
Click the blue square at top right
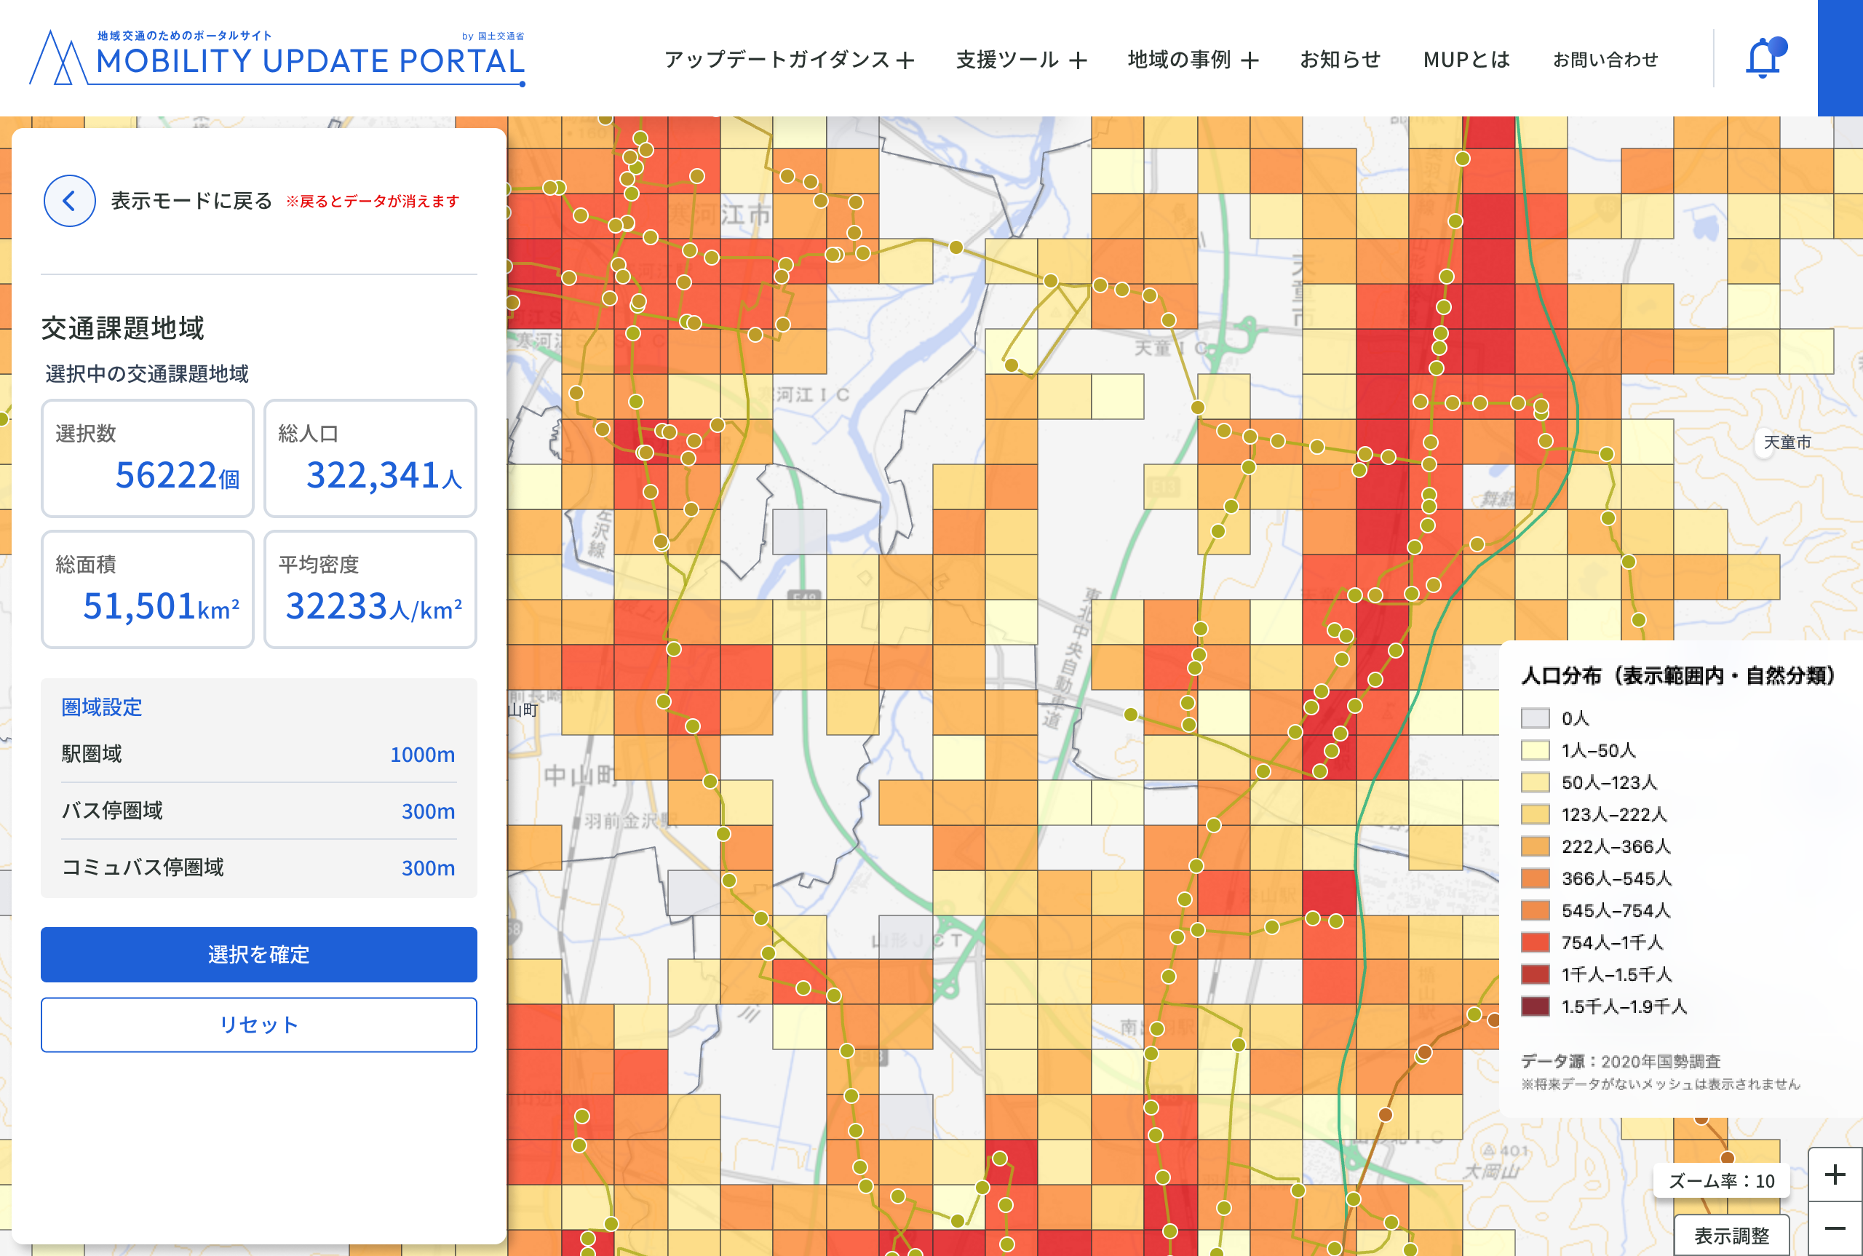pos(1840,57)
